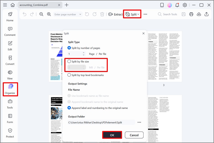Open the Split dropdown tool
The height and width of the screenshot is (143, 214).
(x=132, y=14)
